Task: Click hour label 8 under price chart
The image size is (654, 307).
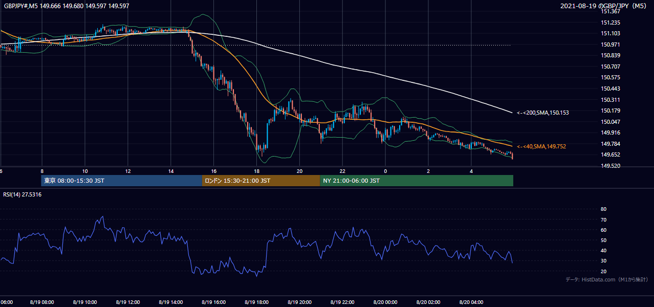Action: tap(42, 171)
